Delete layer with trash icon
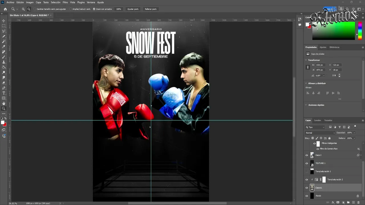Viewport: 365px width, 205px height. click(x=358, y=202)
